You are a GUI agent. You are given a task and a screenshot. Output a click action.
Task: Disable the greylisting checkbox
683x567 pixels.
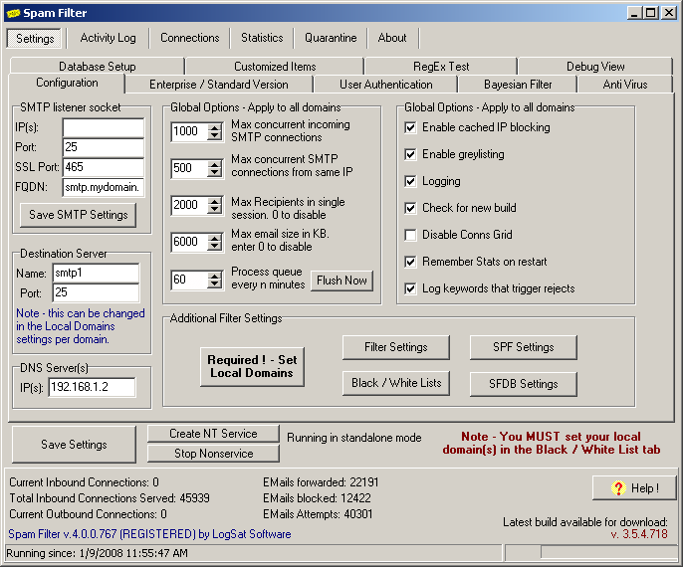coord(411,154)
